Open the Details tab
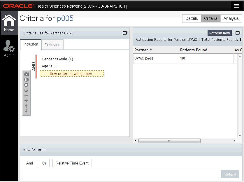 coord(192,18)
